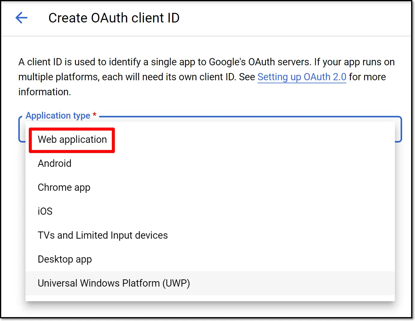Pick Universal Windows Platform (UWP)
The image size is (415, 321).
coord(210,283)
